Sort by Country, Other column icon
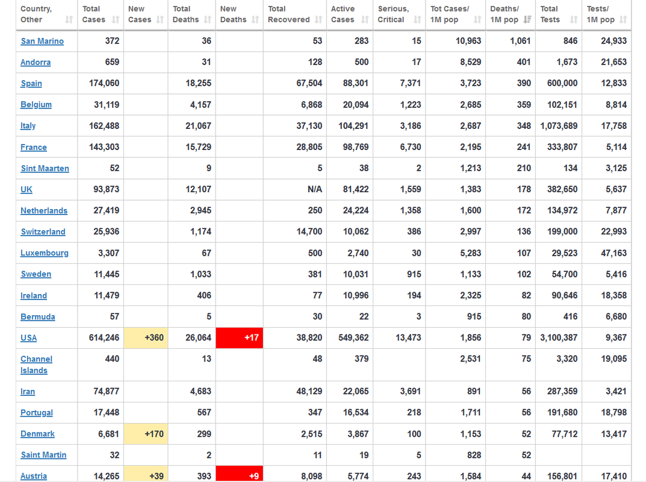646x482 pixels. coord(69,19)
